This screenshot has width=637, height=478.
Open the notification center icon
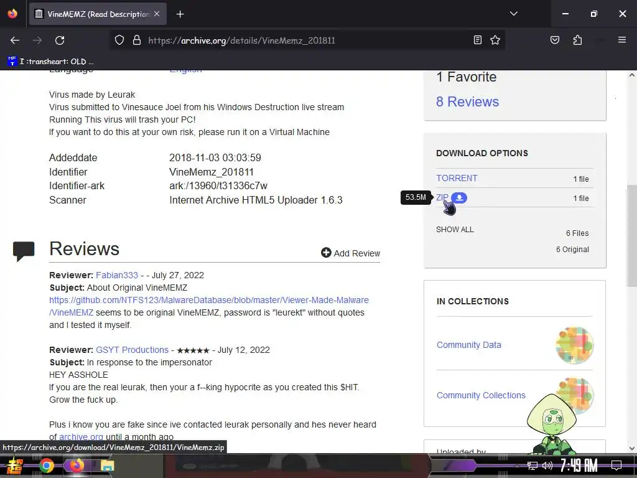pyautogui.click(x=616, y=466)
